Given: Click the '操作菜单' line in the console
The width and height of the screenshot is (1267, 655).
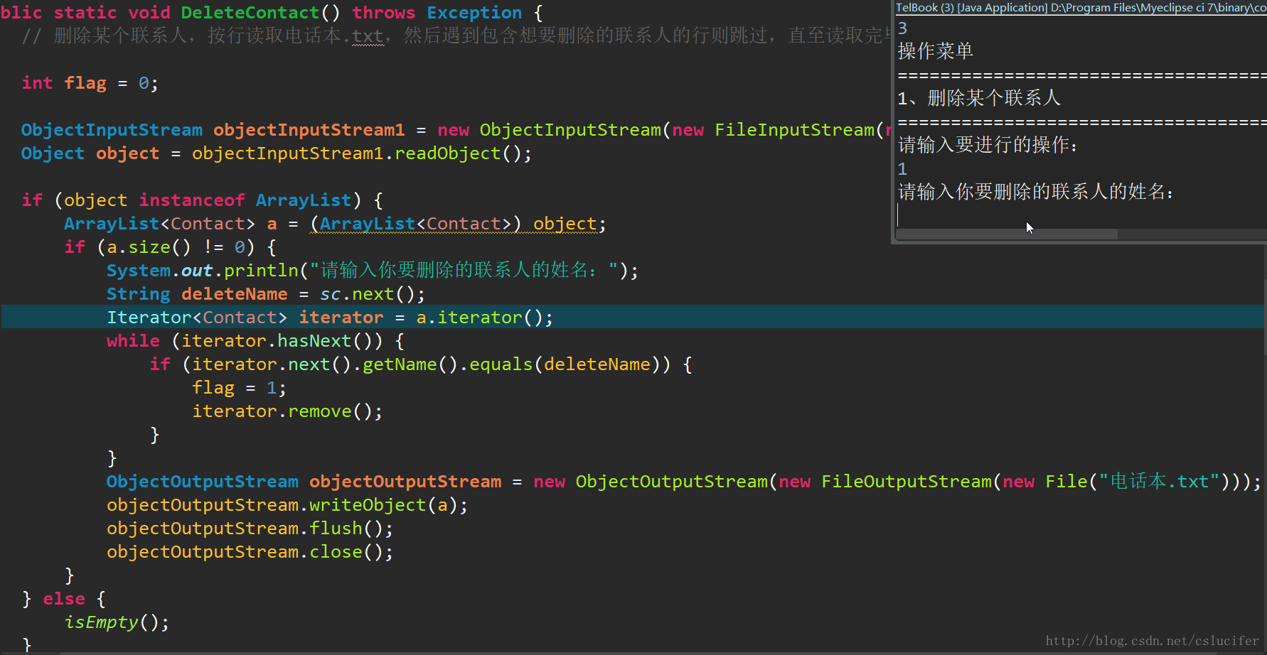Looking at the screenshot, I should (x=936, y=51).
